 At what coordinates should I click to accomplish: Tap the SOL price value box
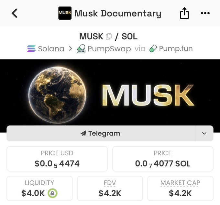[163, 159]
